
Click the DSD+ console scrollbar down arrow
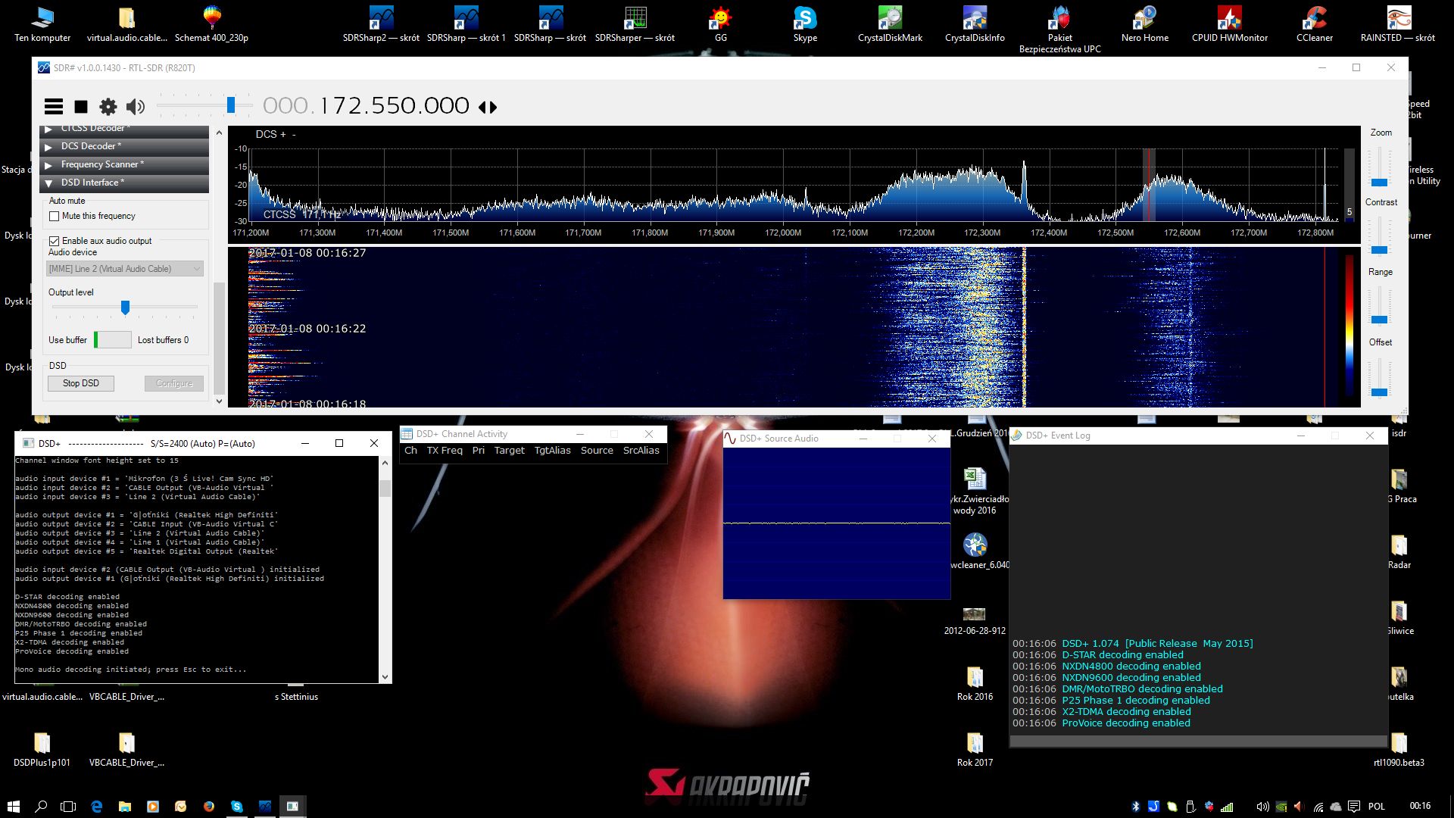point(385,677)
